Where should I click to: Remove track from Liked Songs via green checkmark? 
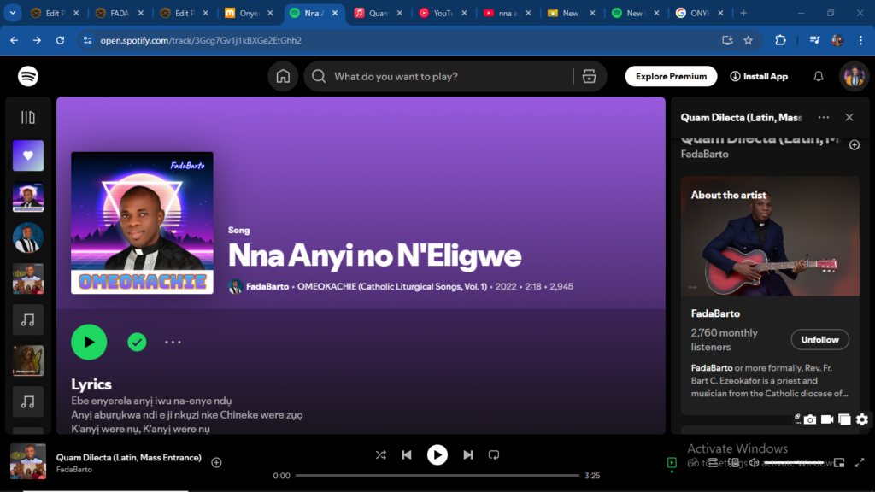(x=137, y=342)
